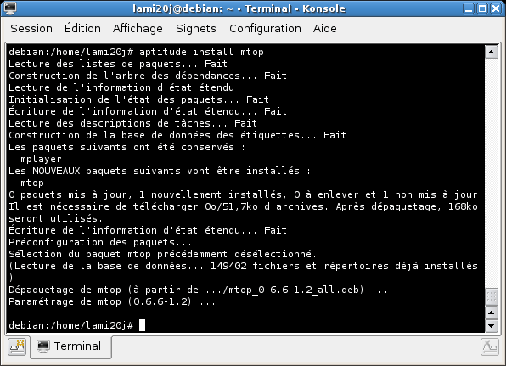Click the empty scrollbar track above the handle
Screen dimensions: 506x366
tap(492, 172)
